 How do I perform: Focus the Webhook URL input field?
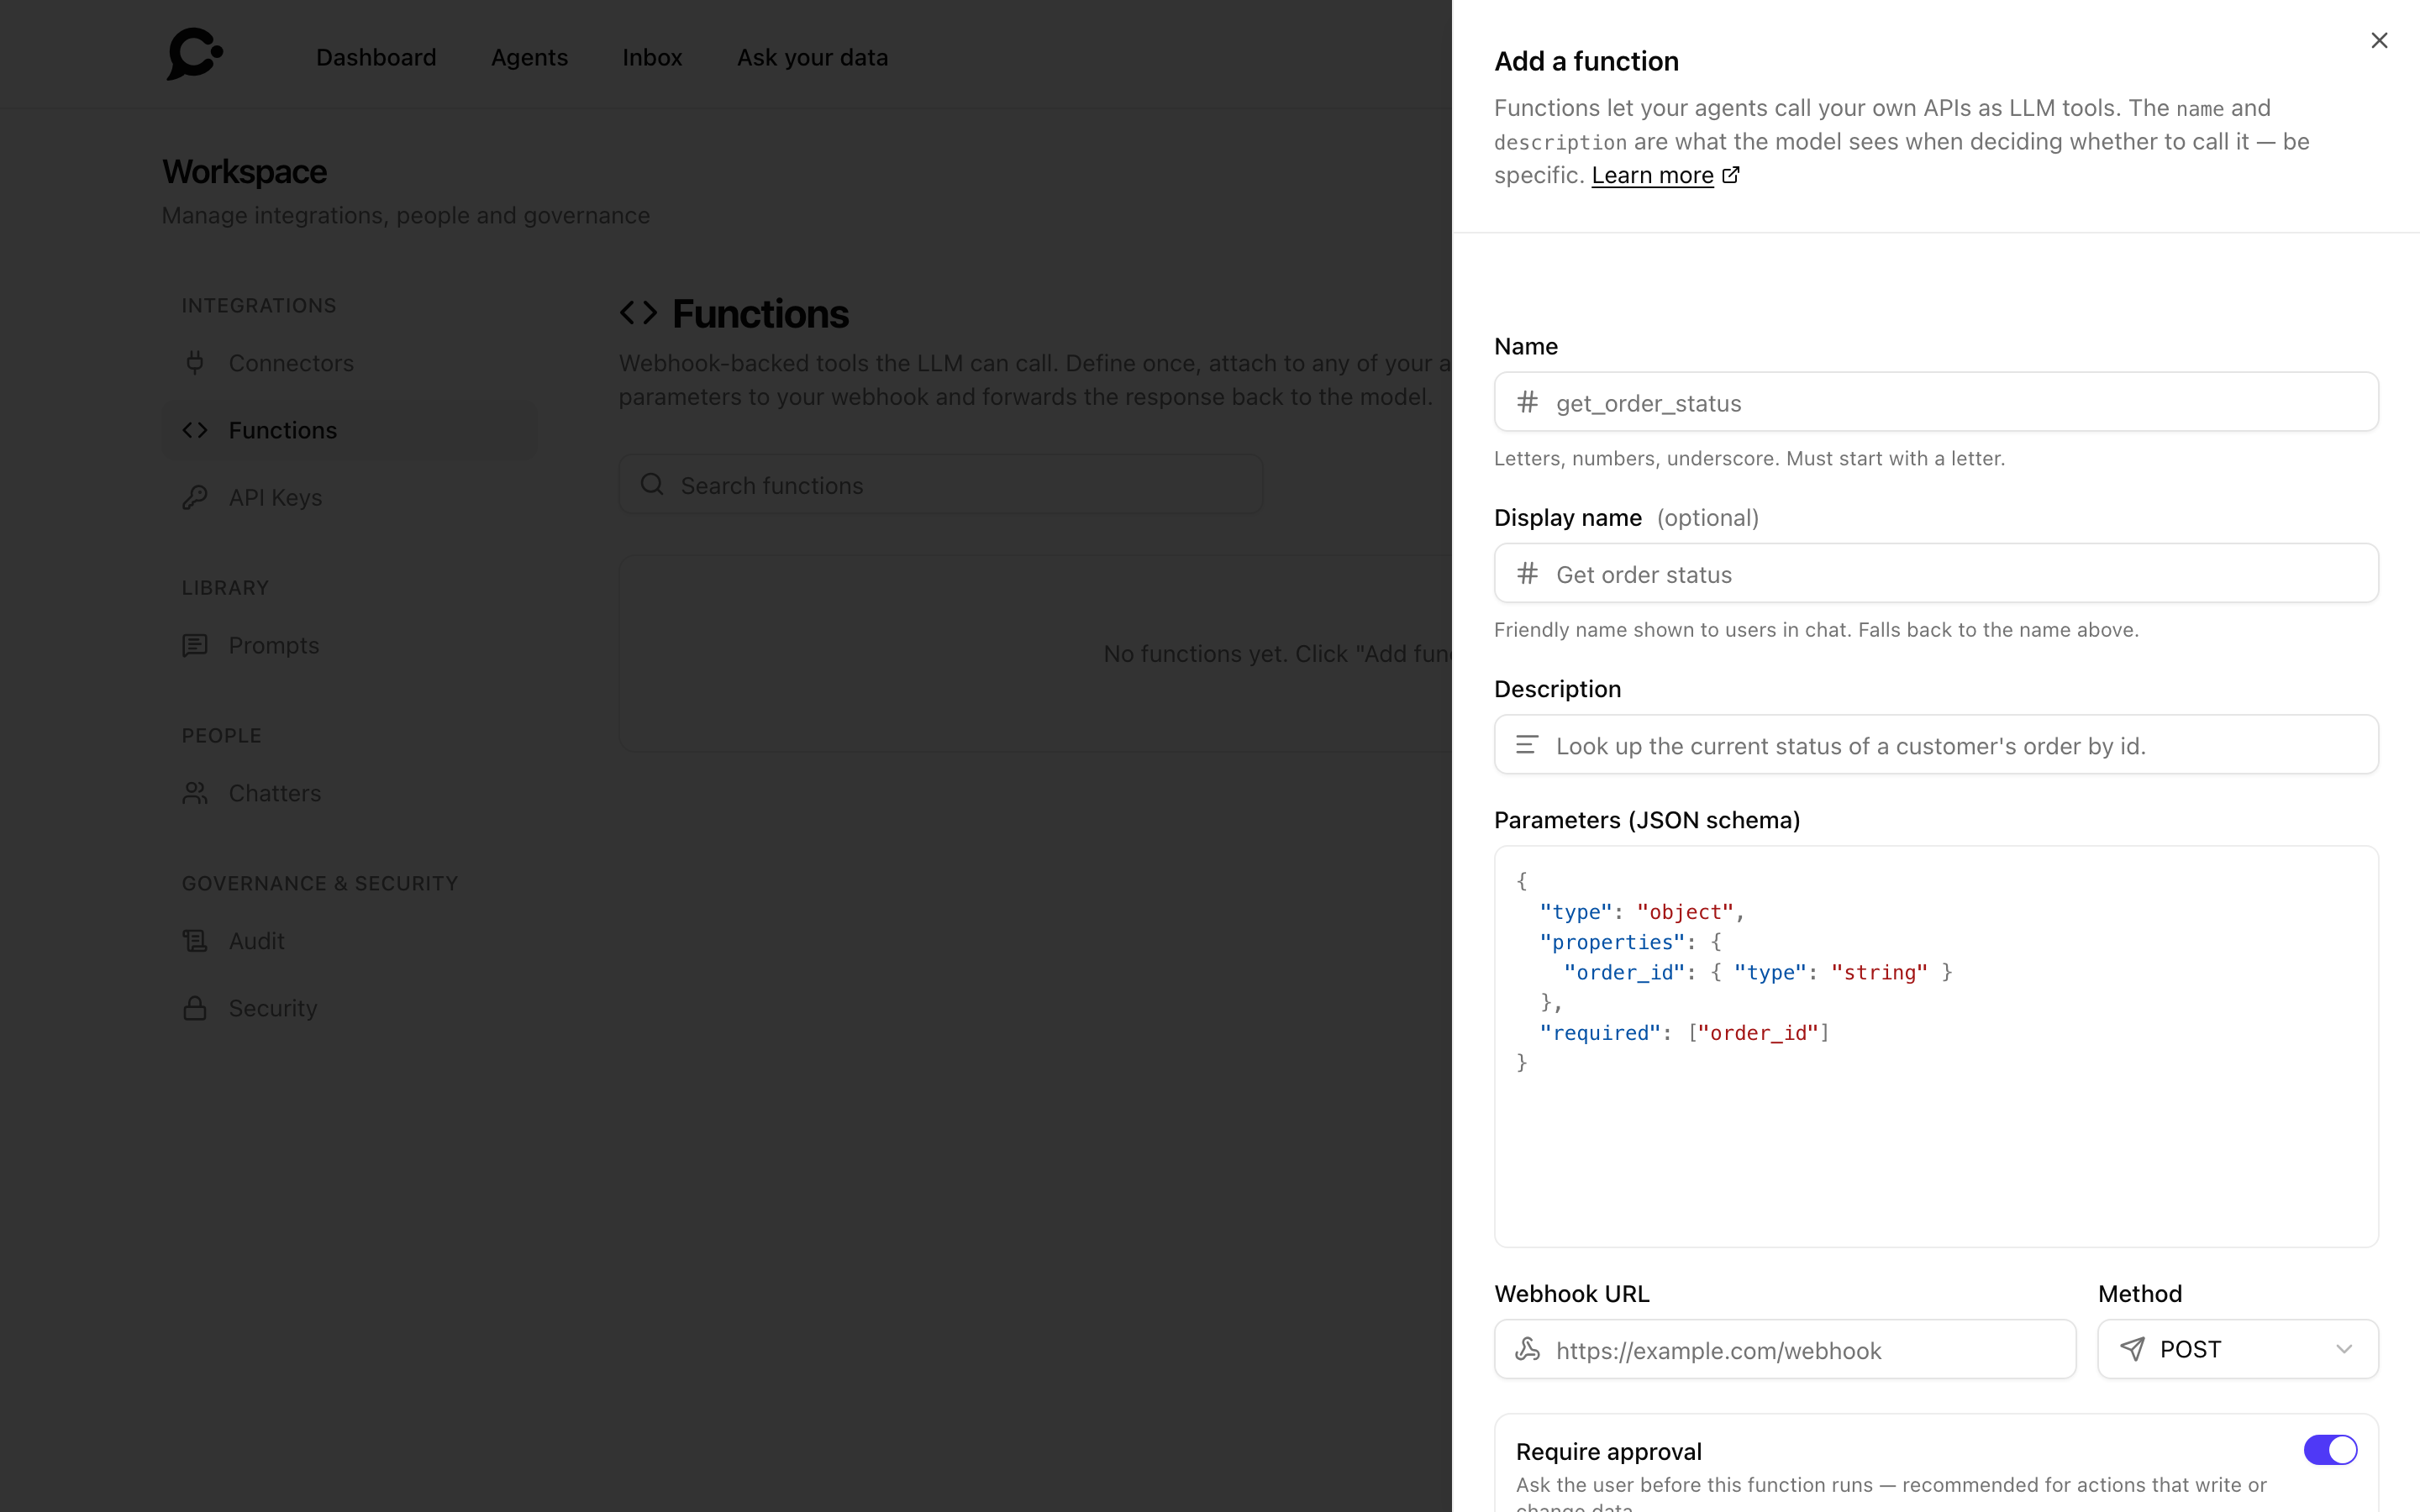(1785, 1349)
